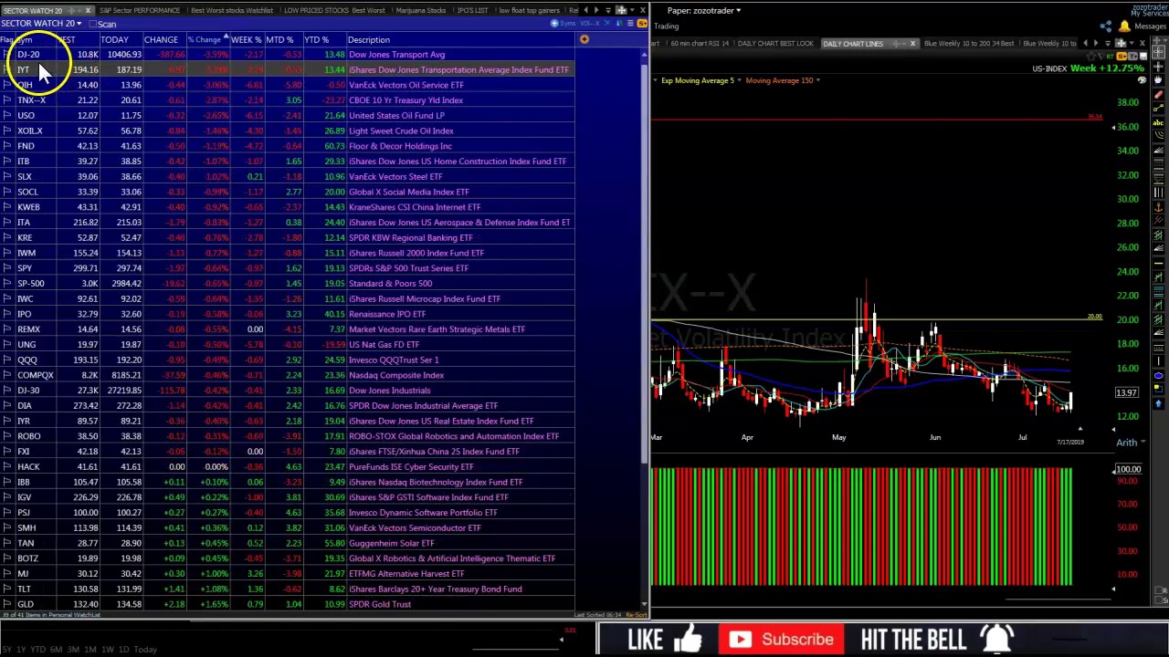1169x657 pixels.
Task: Close the SECTOR WATCH 20 tab
Action: [x=89, y=10]
